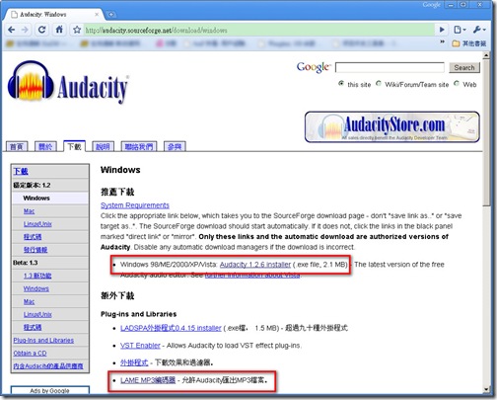Open Linux/Unix under stable version 1.2
The image size is (497, 400).
(37, 224)
